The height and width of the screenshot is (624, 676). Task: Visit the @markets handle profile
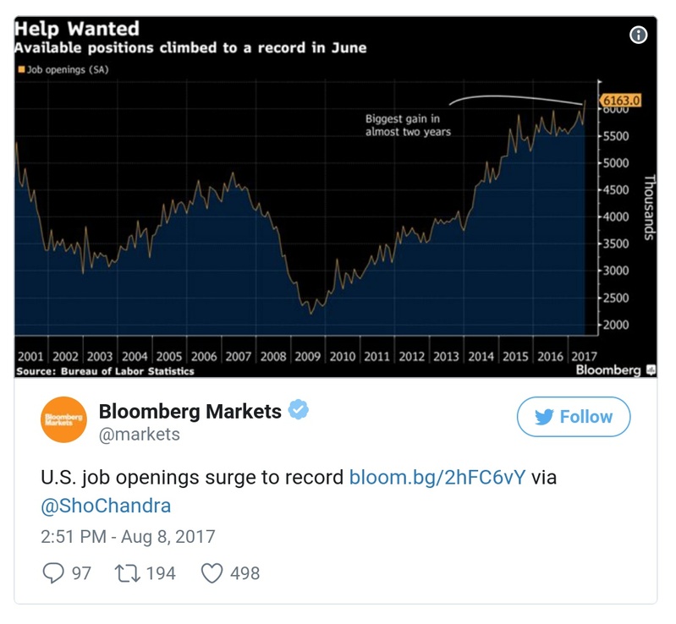coord(140,435)
